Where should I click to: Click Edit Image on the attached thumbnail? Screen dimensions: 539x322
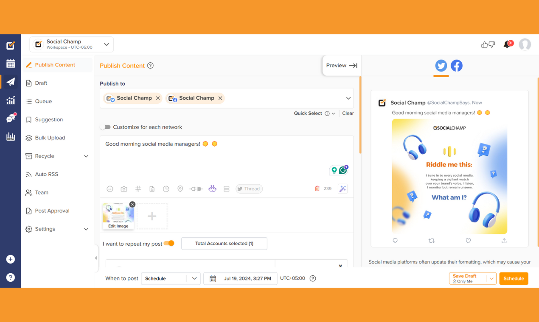pos(118,226)
